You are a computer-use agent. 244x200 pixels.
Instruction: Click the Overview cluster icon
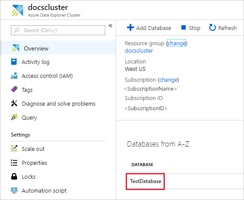coord(16,48)
